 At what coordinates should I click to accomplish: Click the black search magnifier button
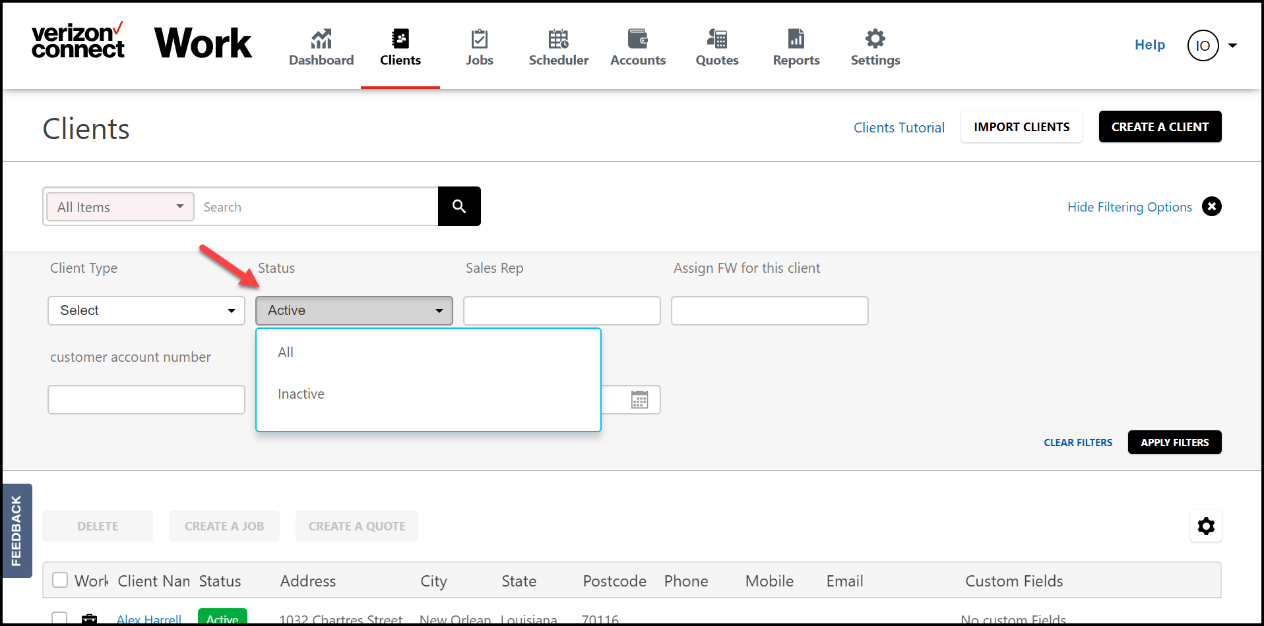coord(459,206)
